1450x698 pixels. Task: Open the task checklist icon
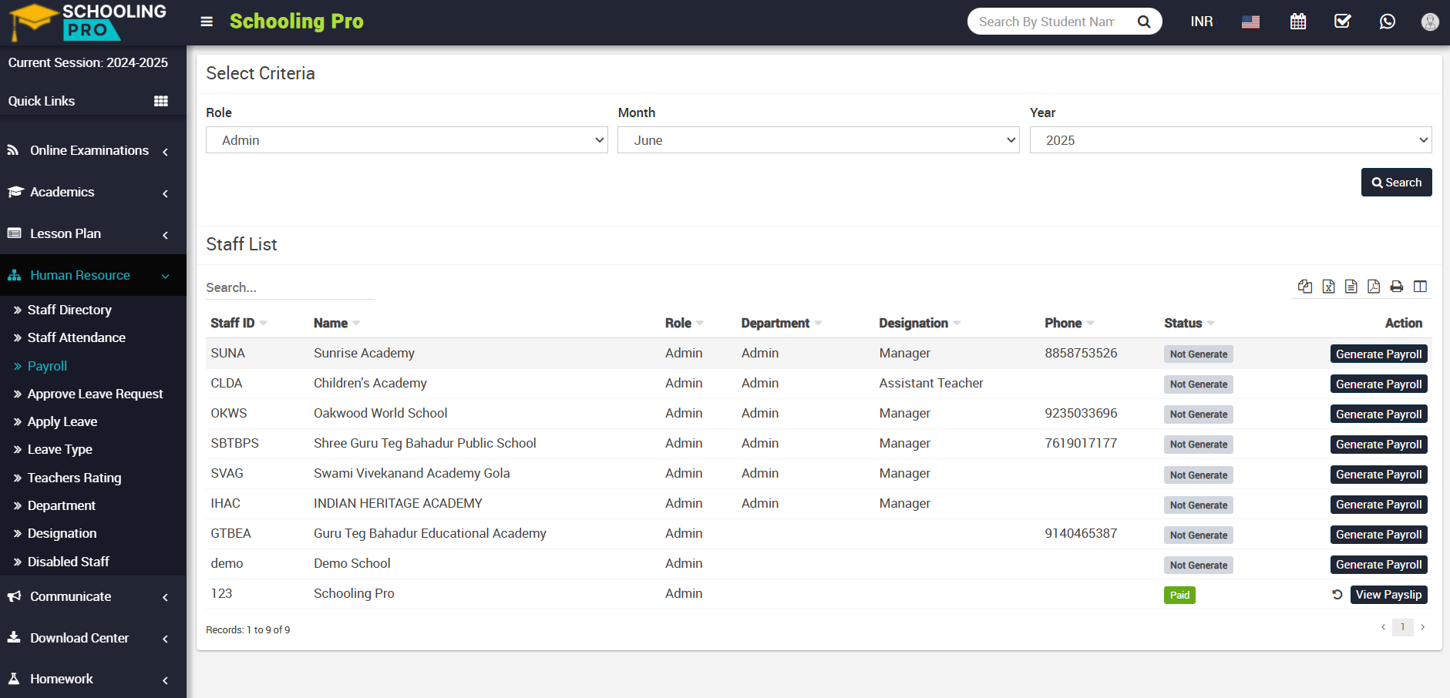[x=1343, y=21]
